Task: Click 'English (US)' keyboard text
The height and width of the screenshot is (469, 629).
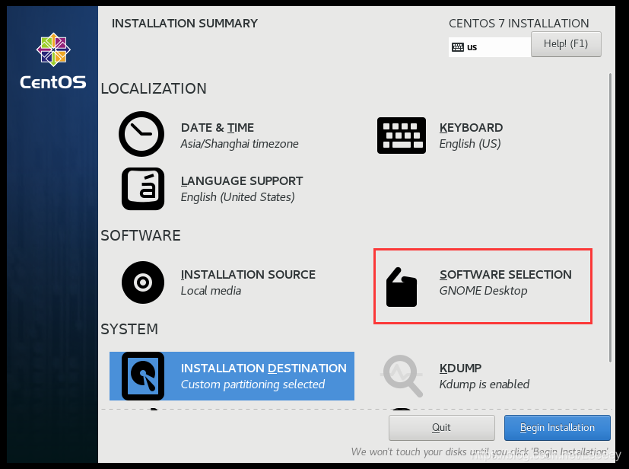Action: (x=470, y=144)
